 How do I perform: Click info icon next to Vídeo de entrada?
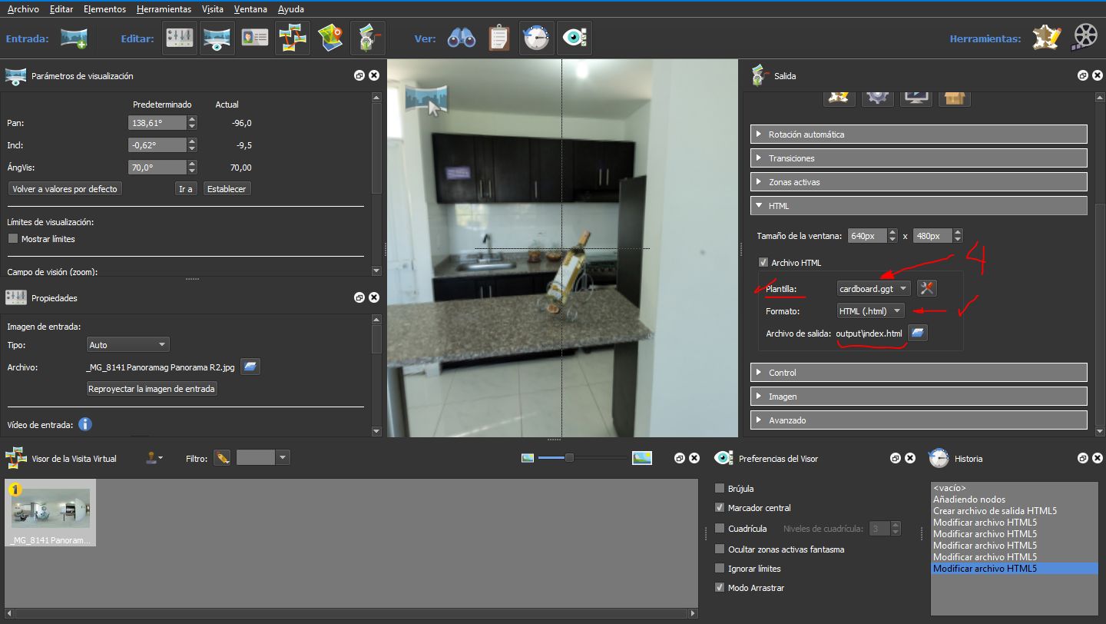pyautogui.click(x=85, y=424)
